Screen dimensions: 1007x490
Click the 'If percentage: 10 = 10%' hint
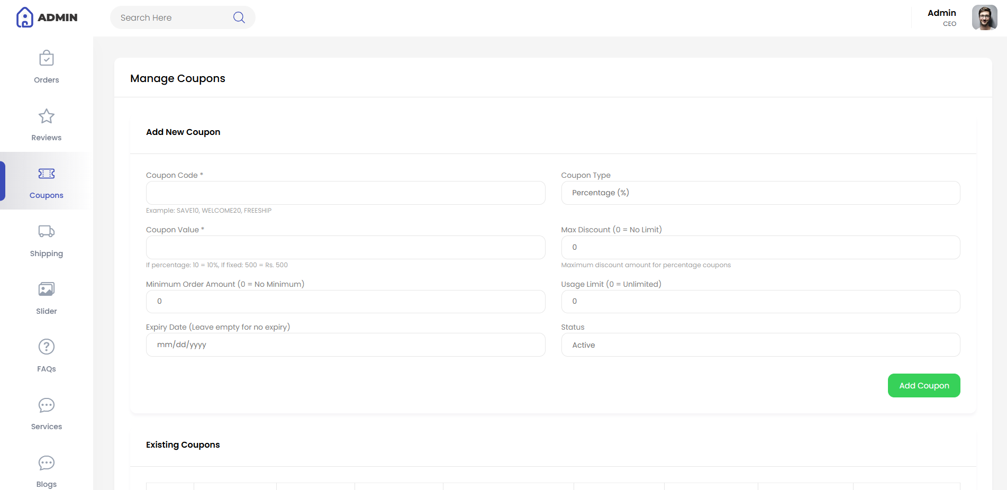217,265
